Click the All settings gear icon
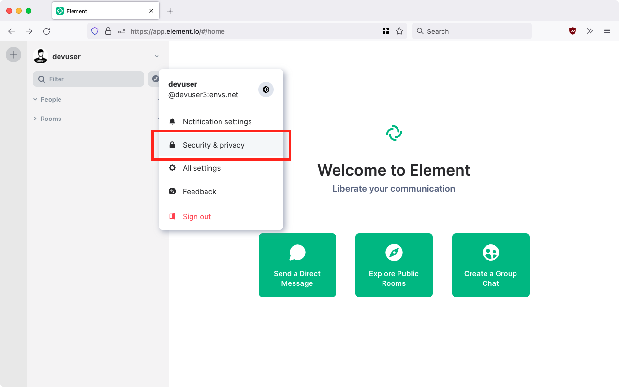Screen dimensions: 619x387 [172, 168]
